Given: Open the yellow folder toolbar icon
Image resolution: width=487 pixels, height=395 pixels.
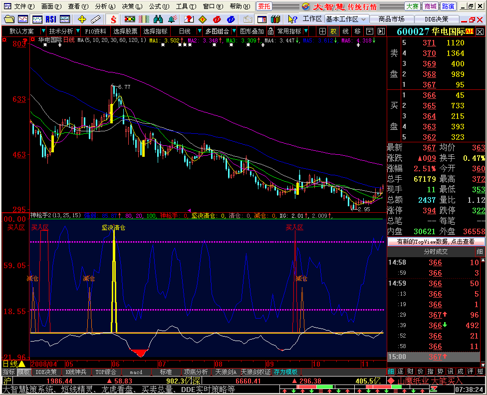Looking at the screenshot, I should pos(9,19).
